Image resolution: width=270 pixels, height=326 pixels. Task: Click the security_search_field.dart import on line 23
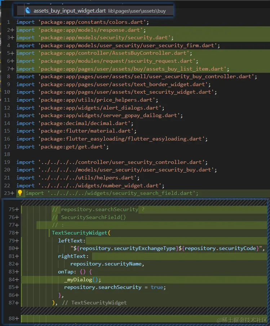[x=112, y=193]
